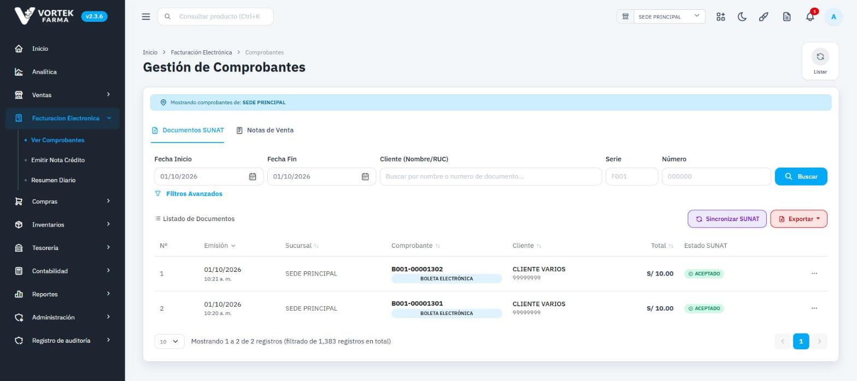The height and width of the screenshot is (381, 857).
Task: Go to Inicio in sidebar
Action: coord(40,49)
